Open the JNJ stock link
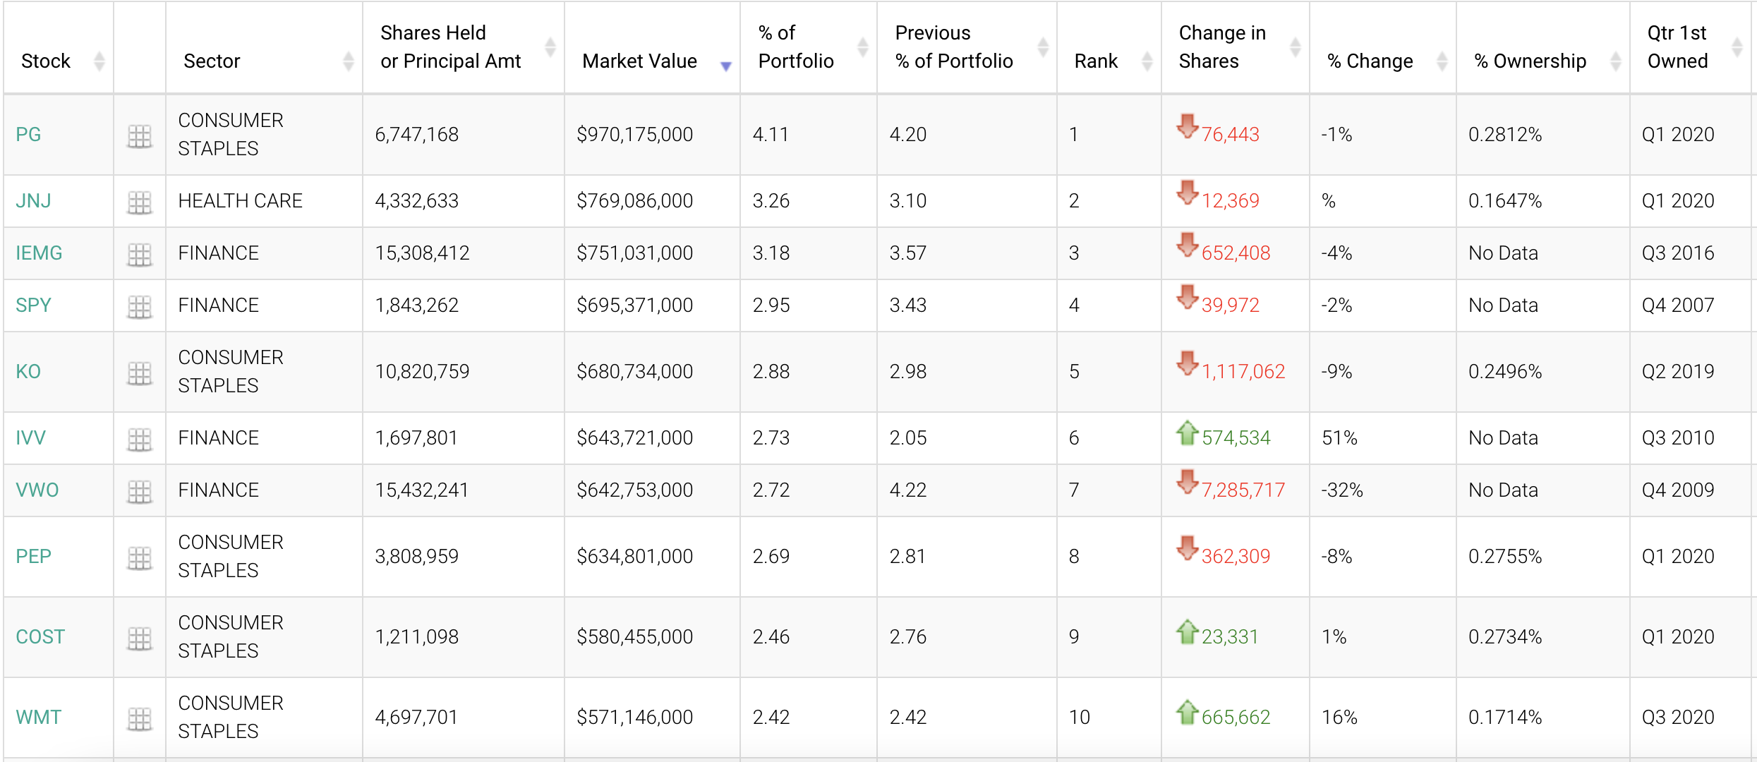Screen dimensions: 1757x762 pyautogui.click(x=33, y=200)
